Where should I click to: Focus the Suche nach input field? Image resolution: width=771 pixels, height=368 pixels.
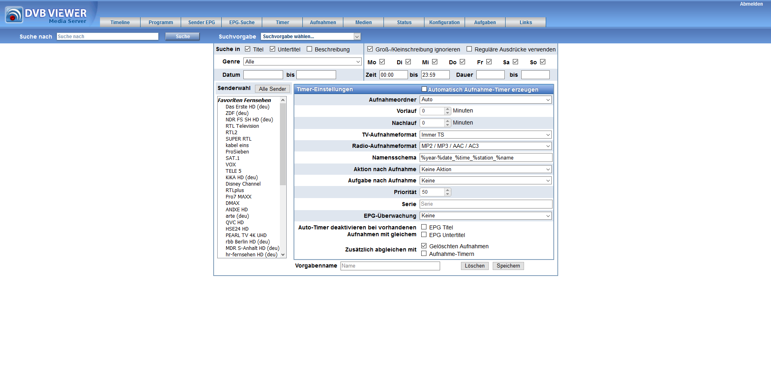click(108, 37)
